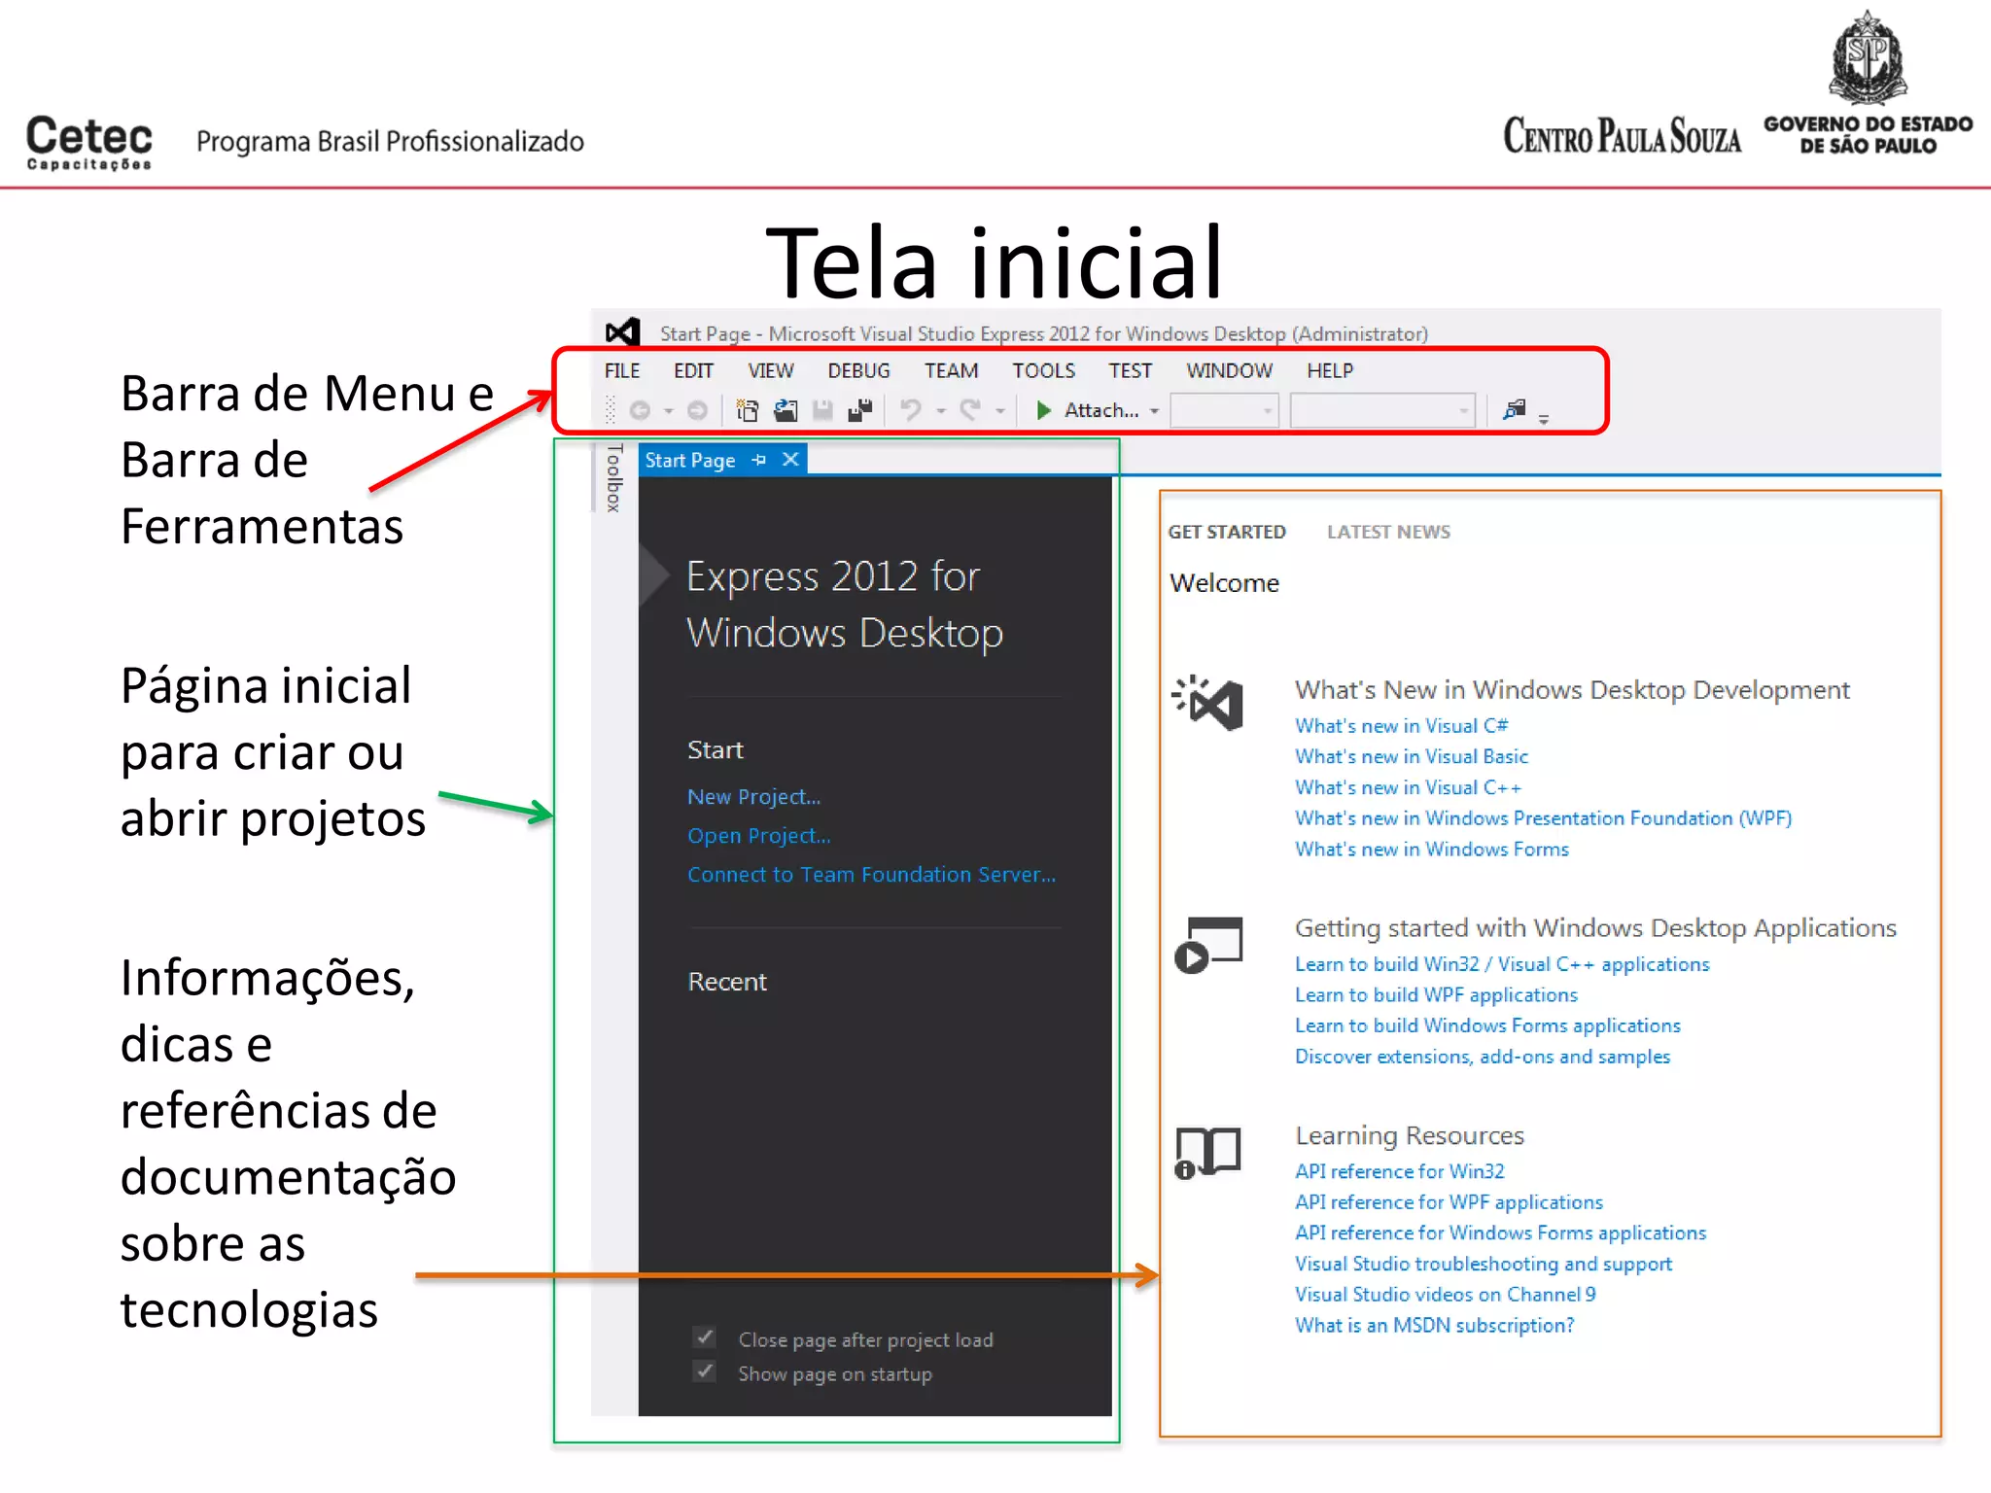
Task: Open the toolbar overflow options arrow
Action: tap(1544, 419)
